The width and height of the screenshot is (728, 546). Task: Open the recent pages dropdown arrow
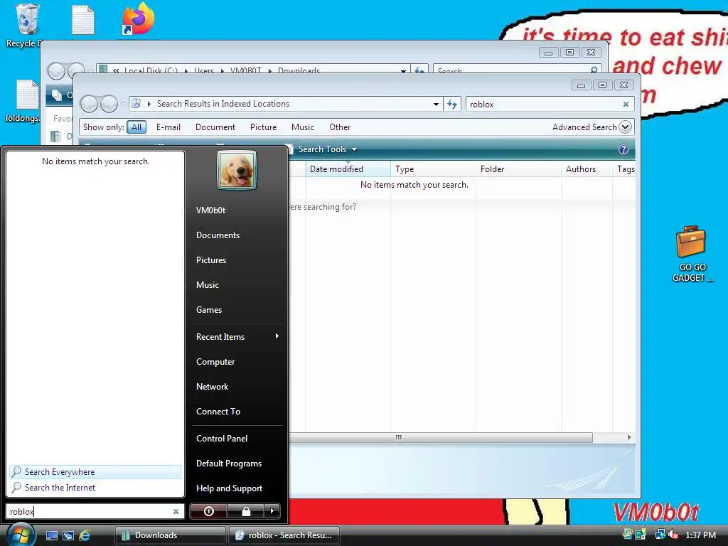(123, 105)
